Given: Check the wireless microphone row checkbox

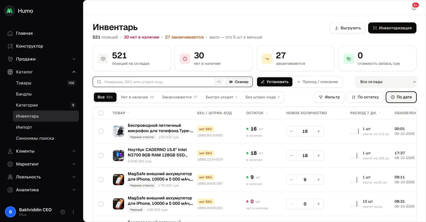Looking at the screenshot, I should pos(101,131).
